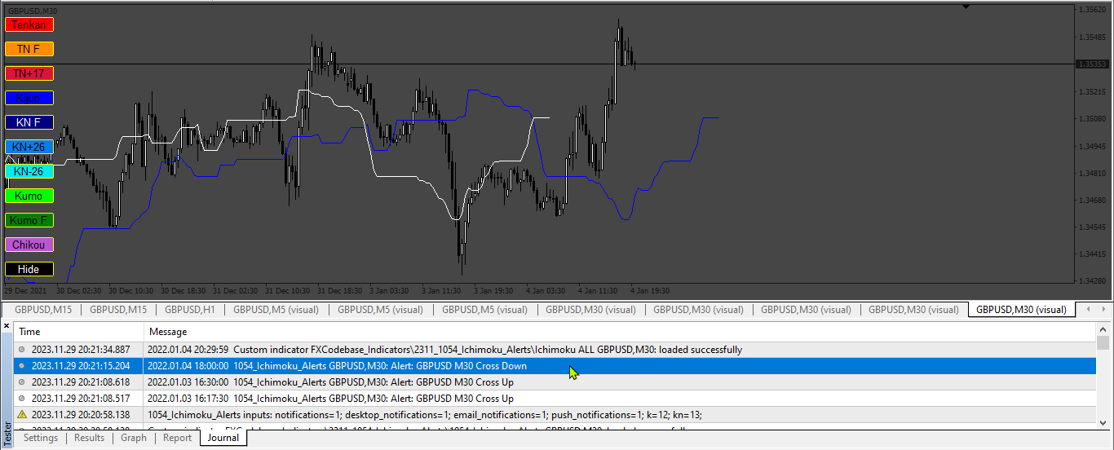This screenshot has width=1114, height=450.
Task: Toggle the orange TN F button
Action: (29, 49)
